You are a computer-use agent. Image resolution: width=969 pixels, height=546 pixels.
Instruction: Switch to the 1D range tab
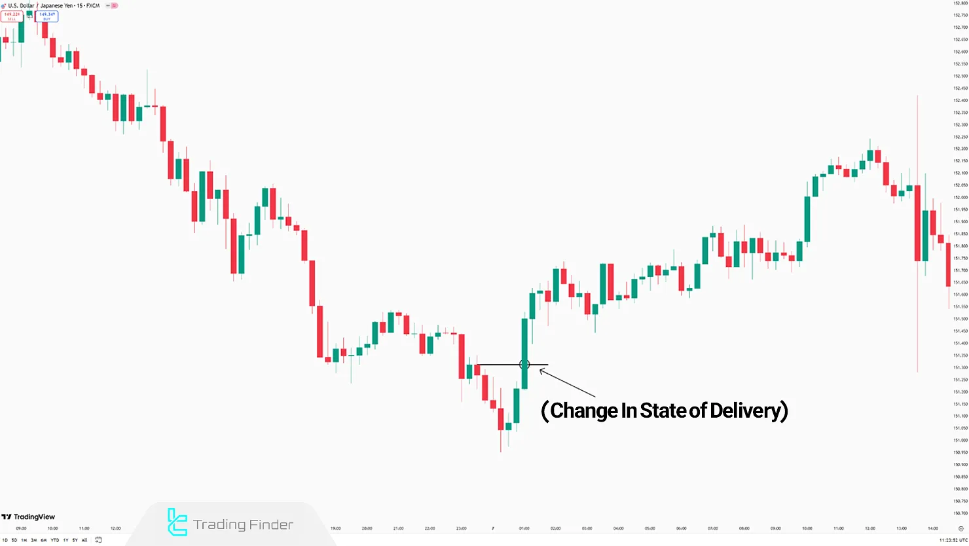point(5,540)
